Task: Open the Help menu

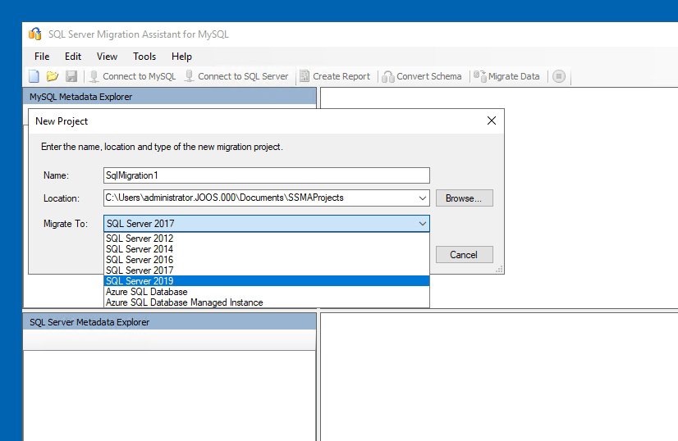Action: [181, 57]
